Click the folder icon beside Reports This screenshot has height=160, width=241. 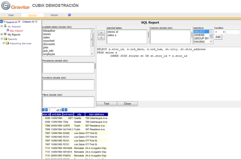coord(5,38)
